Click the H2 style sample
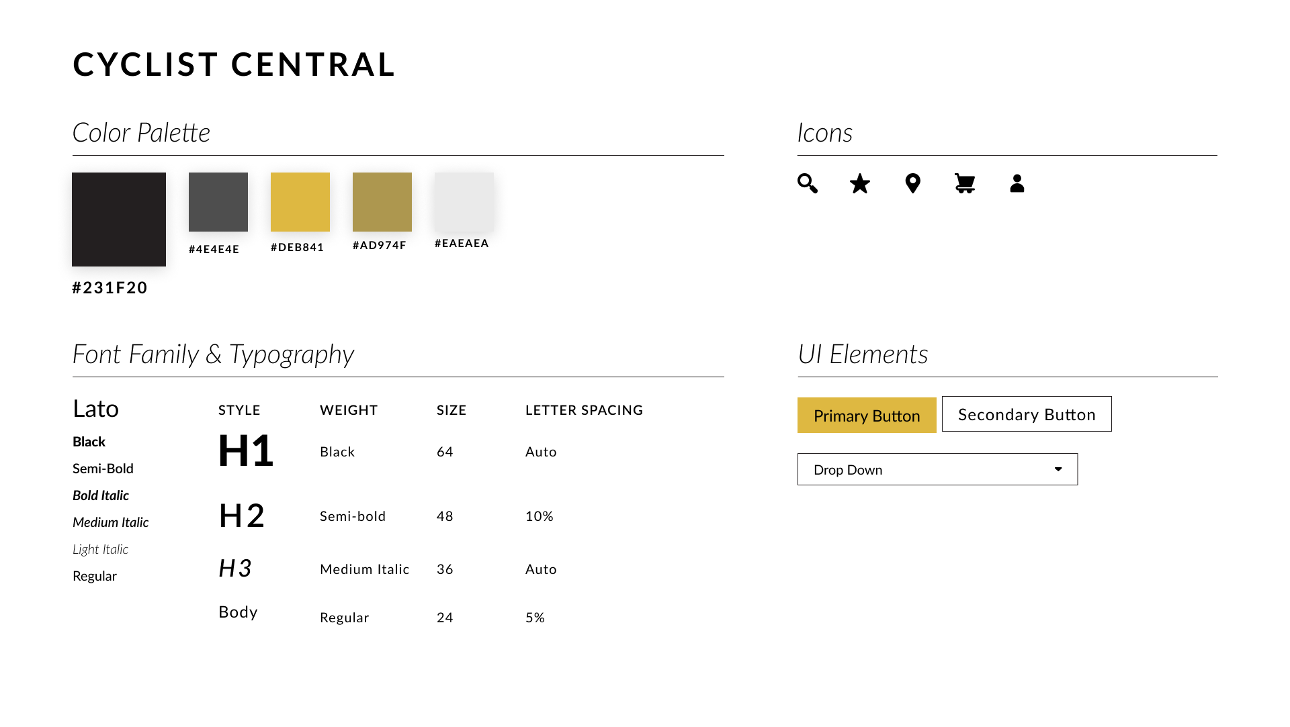 242,516
